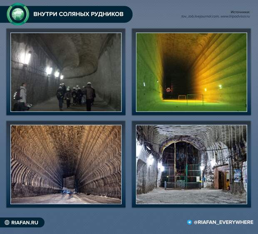This screenshot has height=234, width=258.
Task: Open the photo of tourists in white helmets
Action: point(66,72)
